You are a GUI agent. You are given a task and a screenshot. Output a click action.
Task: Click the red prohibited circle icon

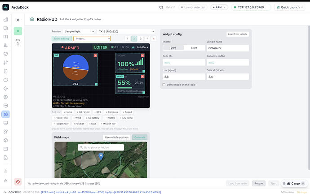pos(18,182)
